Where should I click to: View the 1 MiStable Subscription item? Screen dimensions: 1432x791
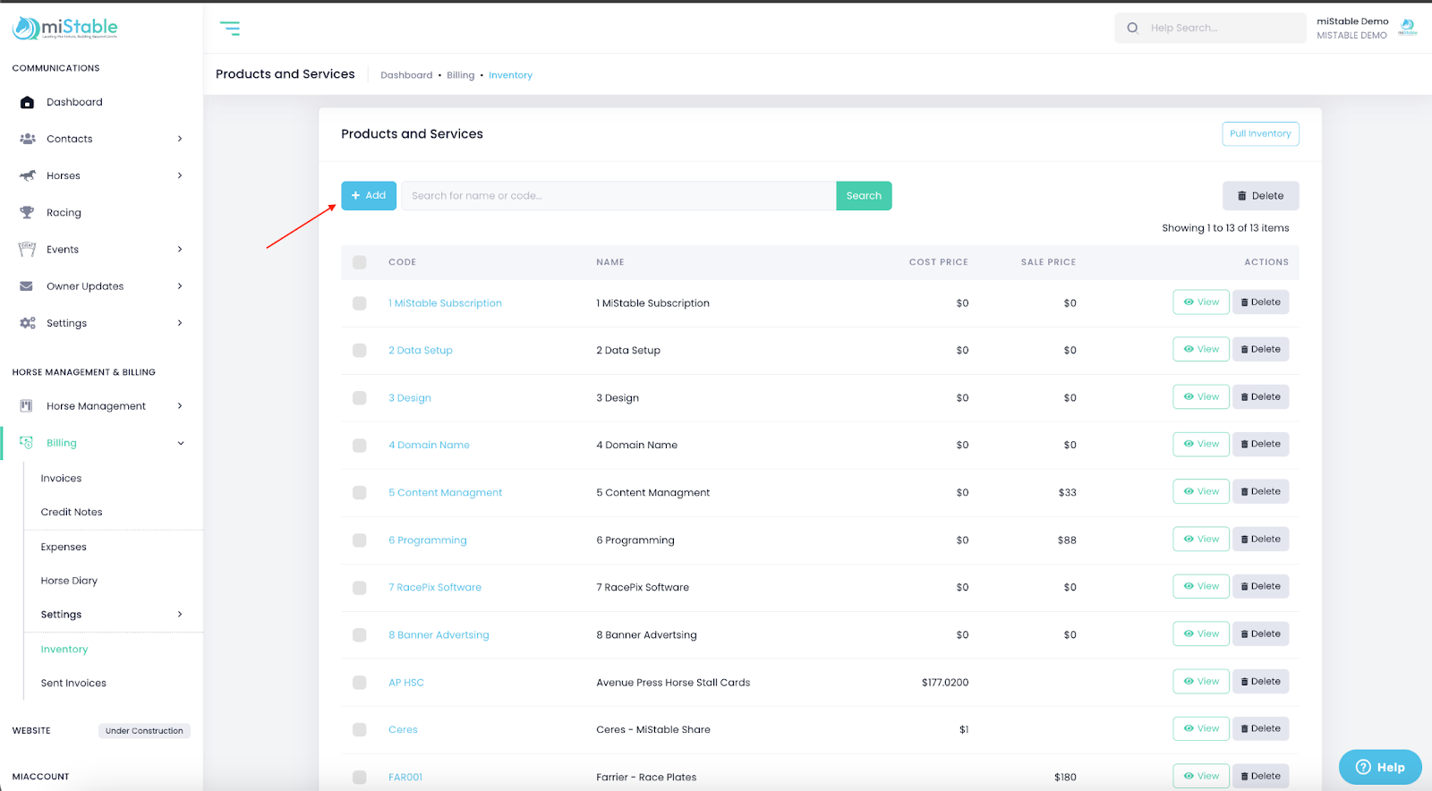[x=1201, y=302]
